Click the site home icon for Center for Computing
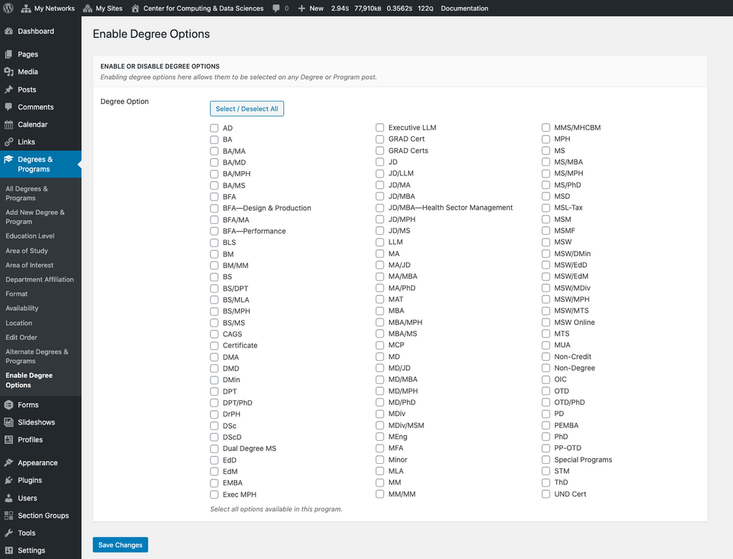 point(135,8)
